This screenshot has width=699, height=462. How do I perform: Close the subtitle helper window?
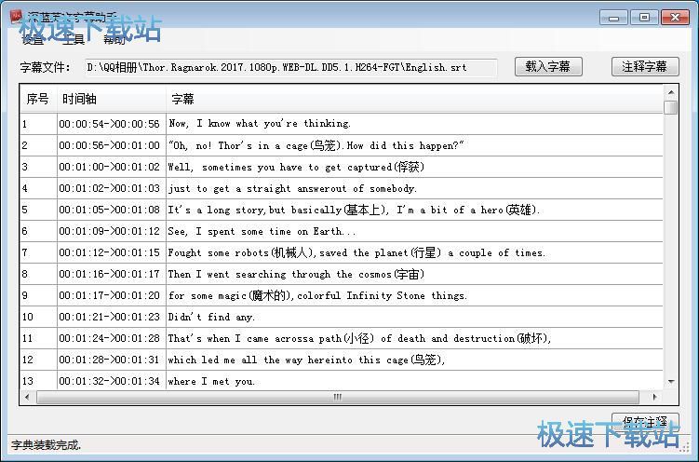[x=675, y=18]
